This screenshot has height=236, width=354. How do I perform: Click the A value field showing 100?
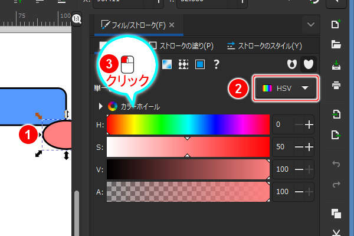(283, 192)
